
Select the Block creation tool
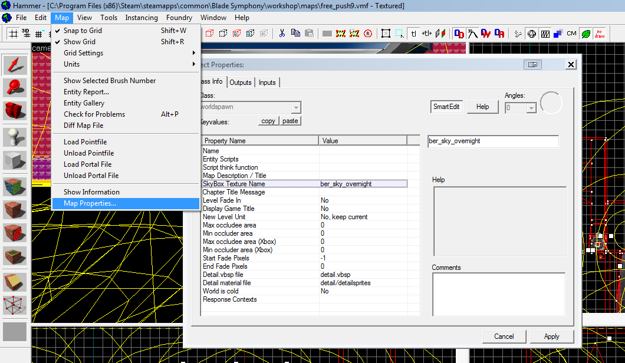15,160
